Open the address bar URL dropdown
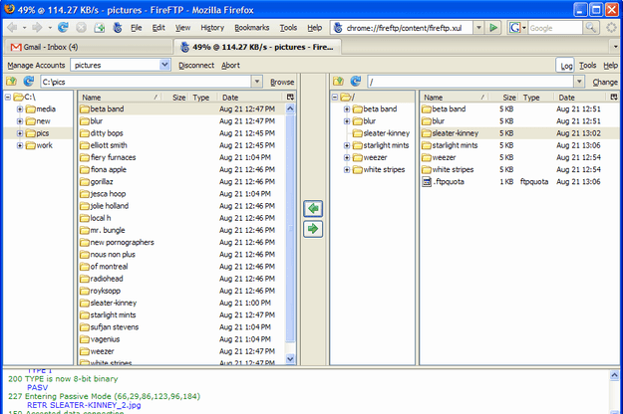 tap(478, 28)
